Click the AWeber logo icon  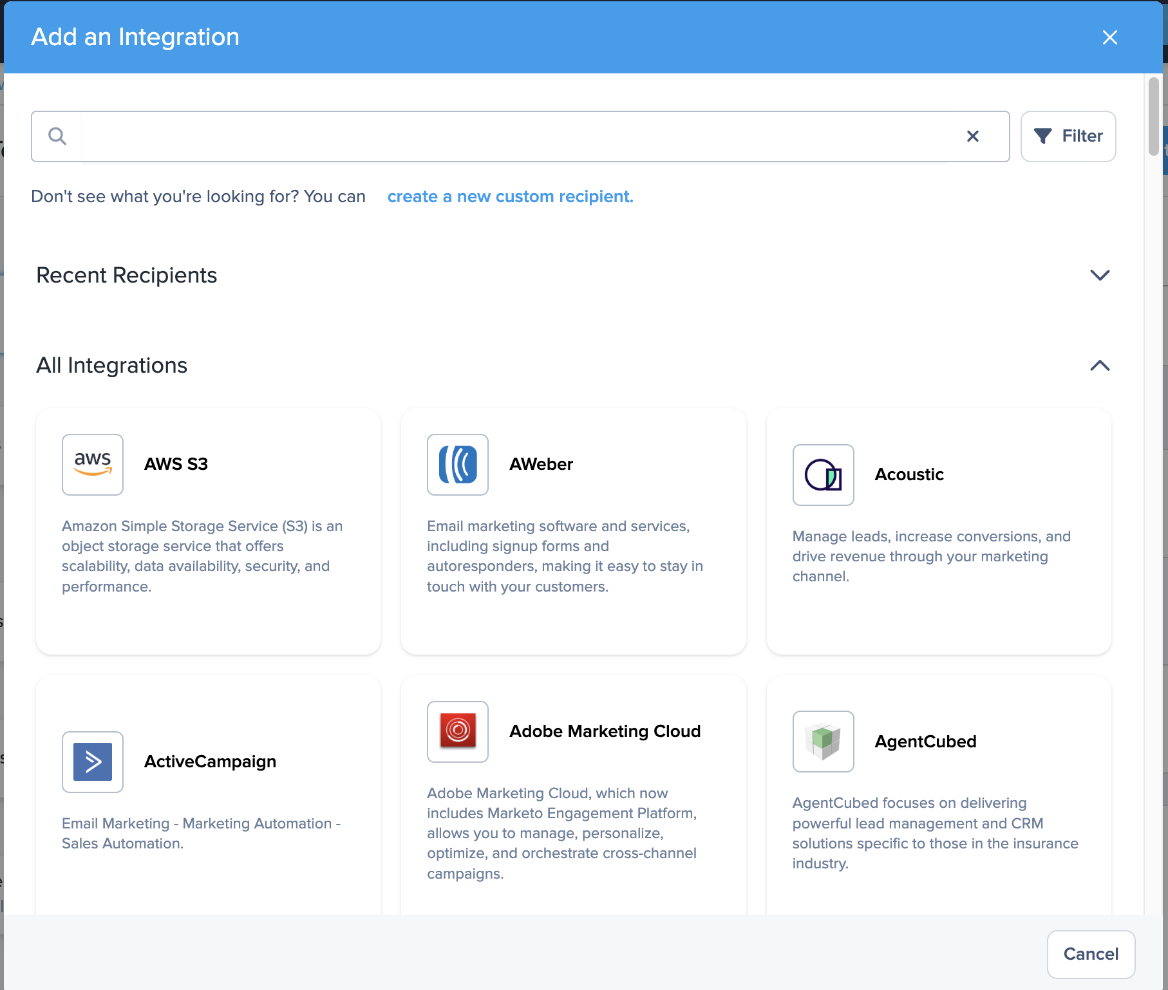[458, 464]
